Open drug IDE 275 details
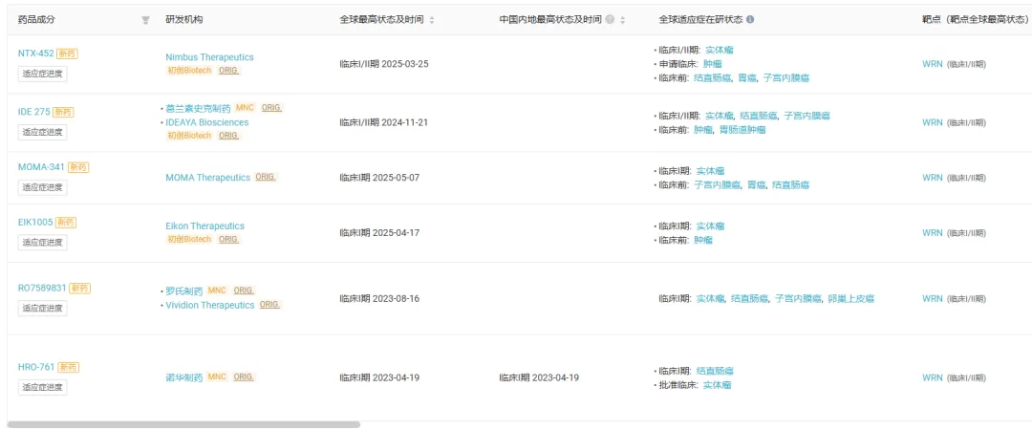Screen dimensions: 1032x430 pyautogui.click(x=33, y=112)
